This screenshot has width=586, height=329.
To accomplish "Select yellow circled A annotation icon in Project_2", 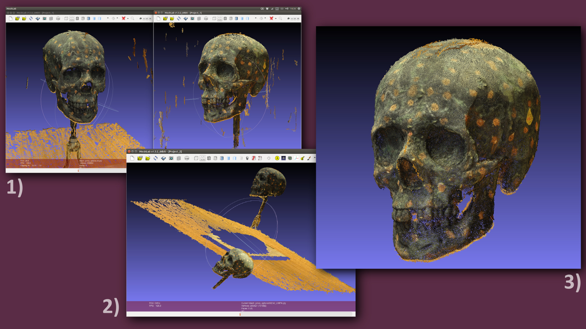I will coord(277,158).
